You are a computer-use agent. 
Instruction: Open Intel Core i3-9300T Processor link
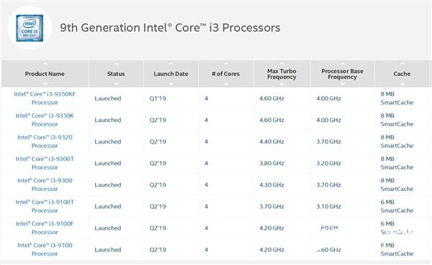[x=45, y=163]
